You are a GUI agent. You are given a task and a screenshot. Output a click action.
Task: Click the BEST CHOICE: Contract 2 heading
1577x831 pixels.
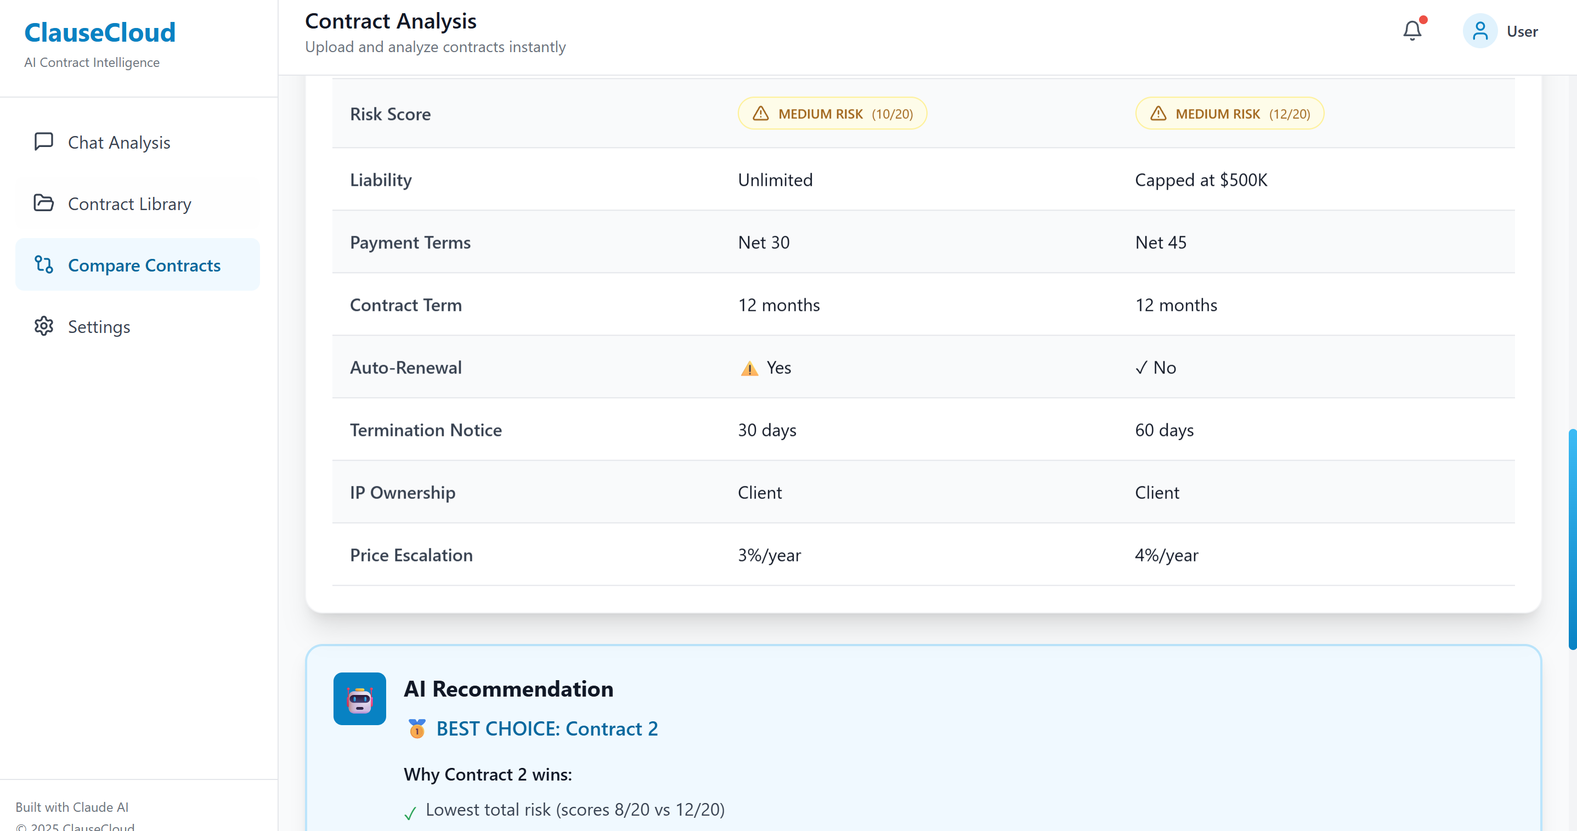[x=547, y=729]
